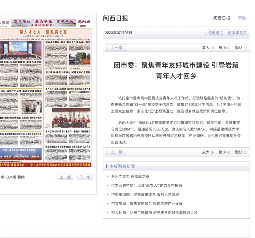Go to 上一版 previous page
This screenshot has height=238, width=255.
(65, 177)
